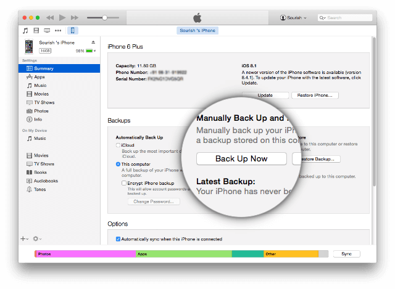Open Audiobooks under On My Device
Image resolution: width=395 pixels, height=289 pixels.
(59, 181)
